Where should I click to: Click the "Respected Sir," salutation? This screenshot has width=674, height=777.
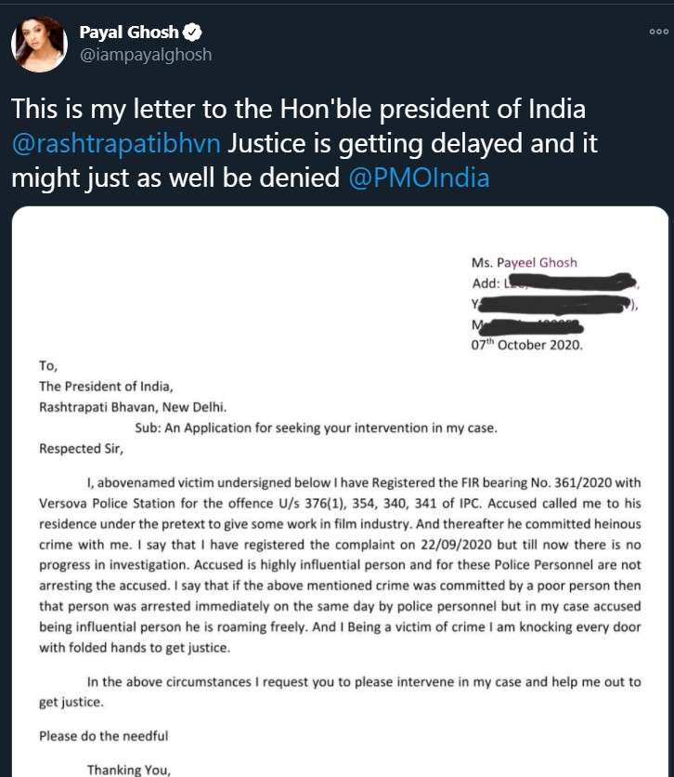(x=81, y=449)
